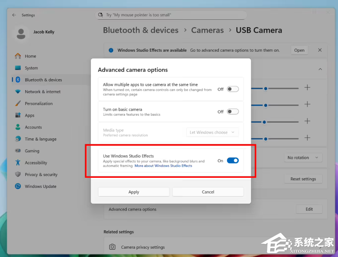Click Edit next to Advanced camera options
338x257 pixels.
click(x=309, y=209)
